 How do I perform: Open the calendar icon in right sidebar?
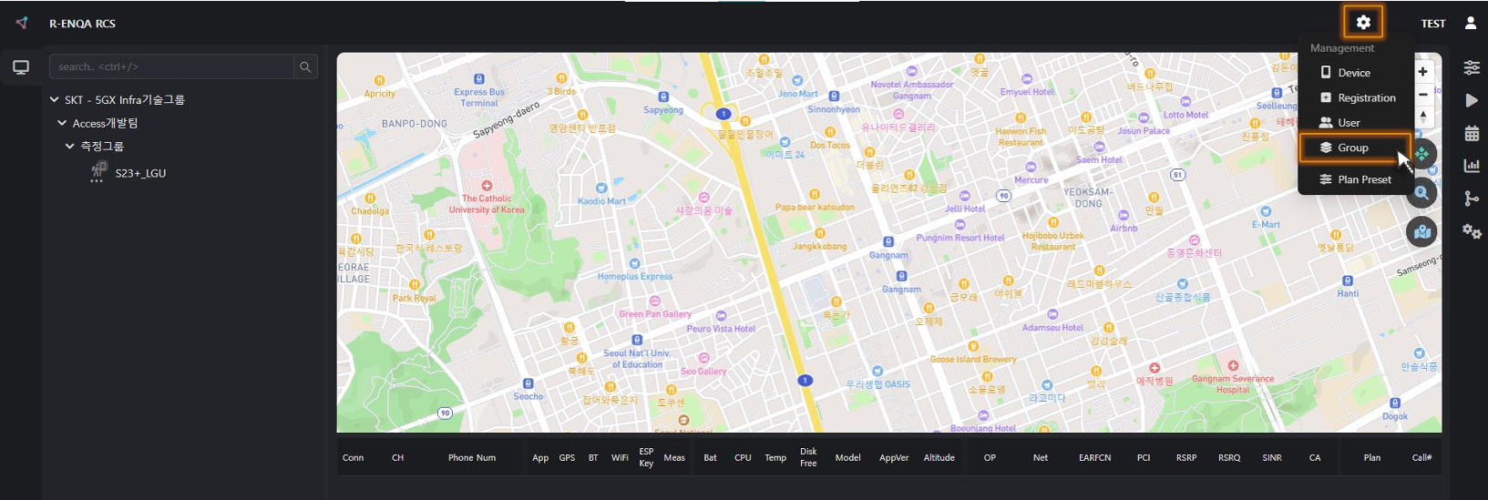tap(1471, 133)
